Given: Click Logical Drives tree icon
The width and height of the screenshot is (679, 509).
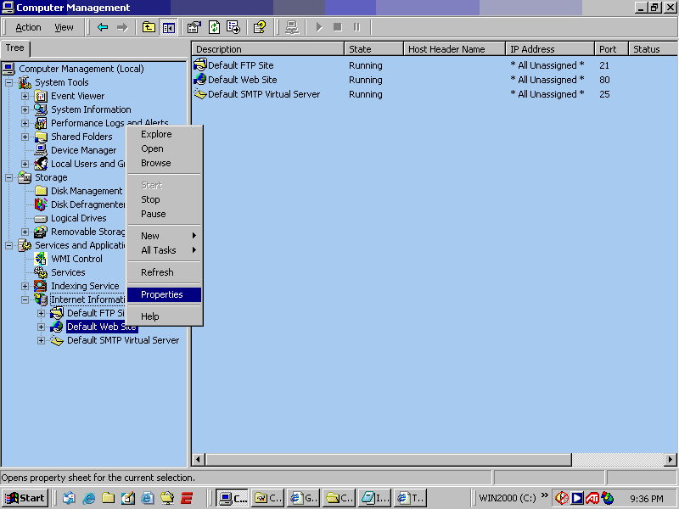Looking at the screenshot, I should coord(41,219).
